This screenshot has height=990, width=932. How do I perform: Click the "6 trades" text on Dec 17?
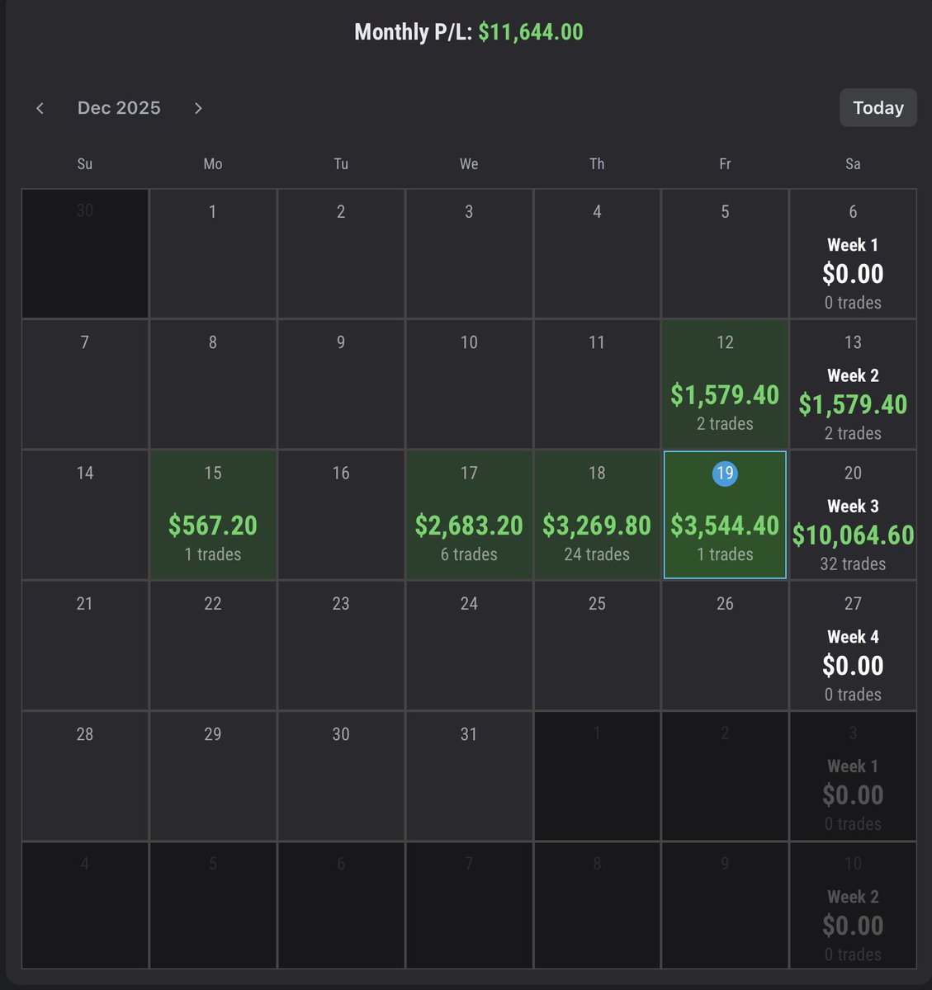pos(469,554)
